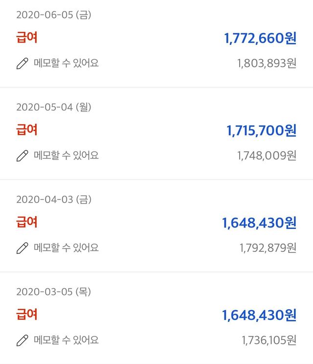Tap the pencil icon for 2020-06-05 entry
Image resolution: width=313 pixels, height=364 pixels.
point(22,64)
